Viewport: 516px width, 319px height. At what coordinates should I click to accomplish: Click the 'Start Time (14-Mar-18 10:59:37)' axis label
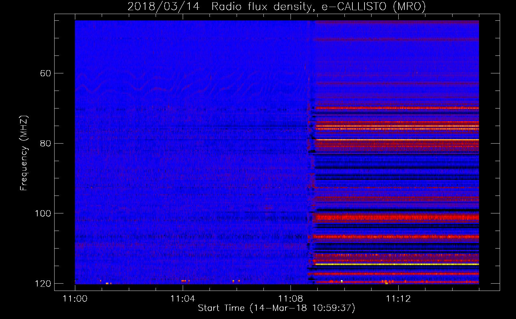point(276,308)
